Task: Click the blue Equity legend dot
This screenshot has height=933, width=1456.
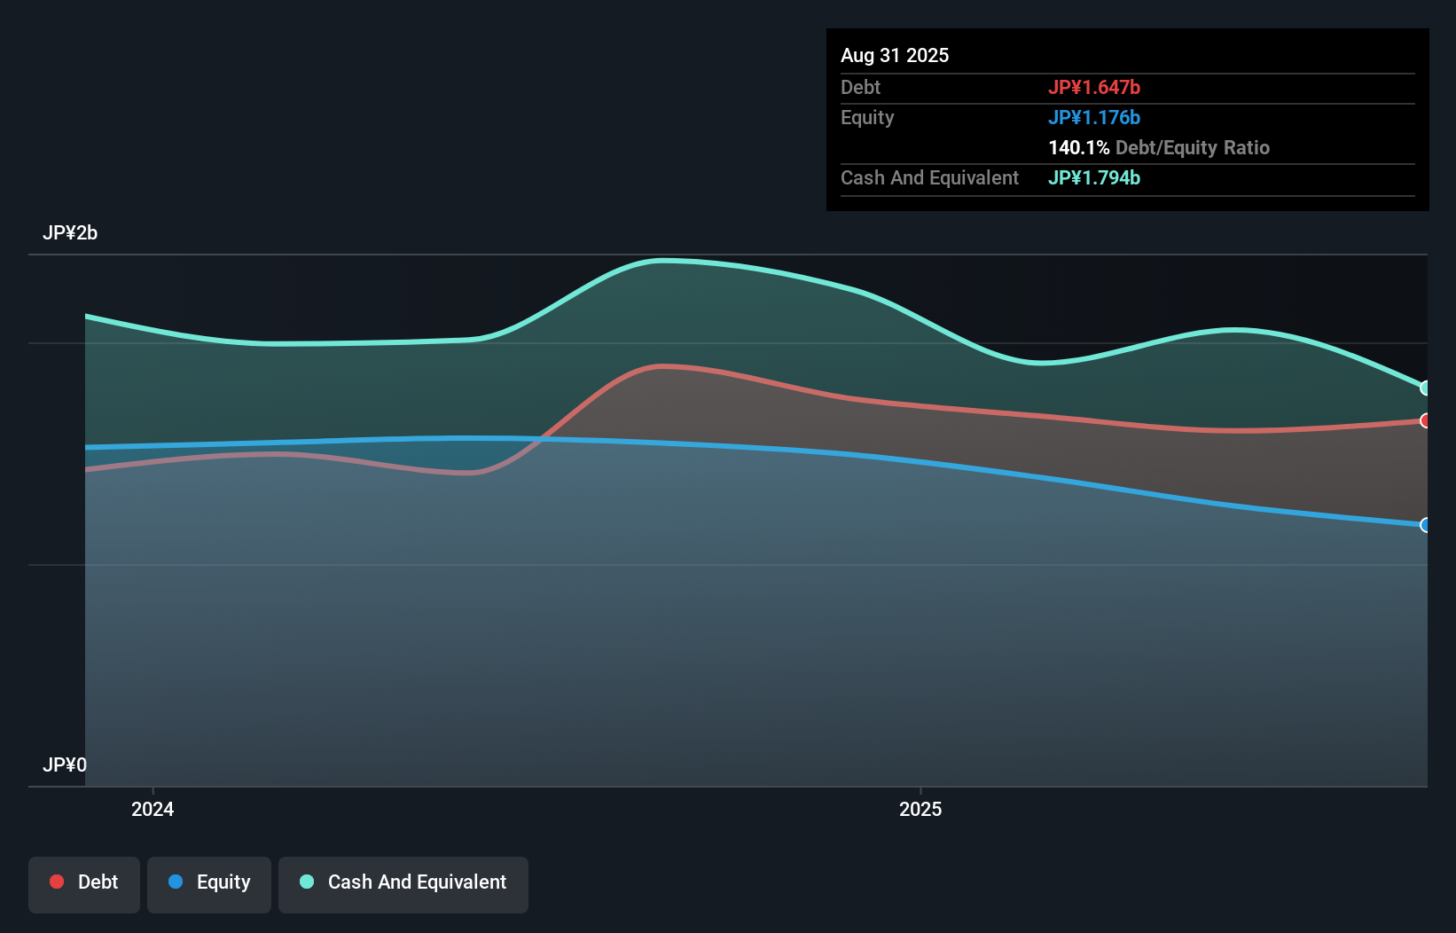Action: (x=176, y=882)
